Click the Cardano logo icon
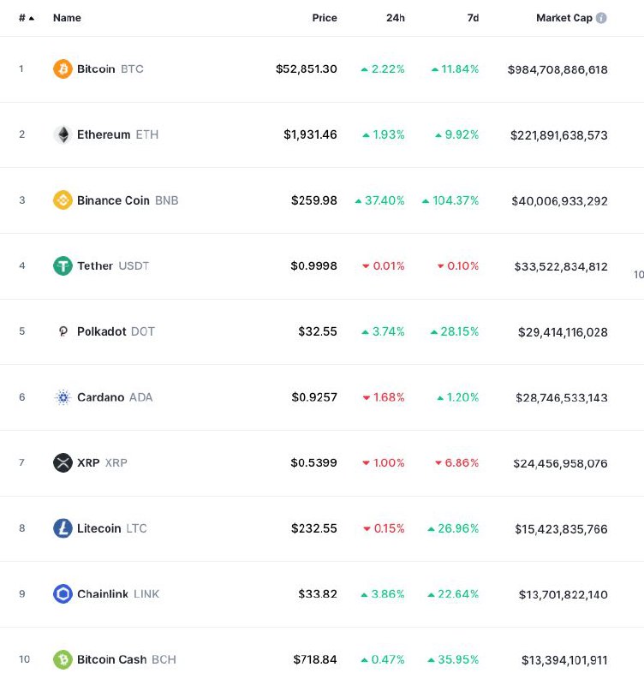 click(63, 397)
